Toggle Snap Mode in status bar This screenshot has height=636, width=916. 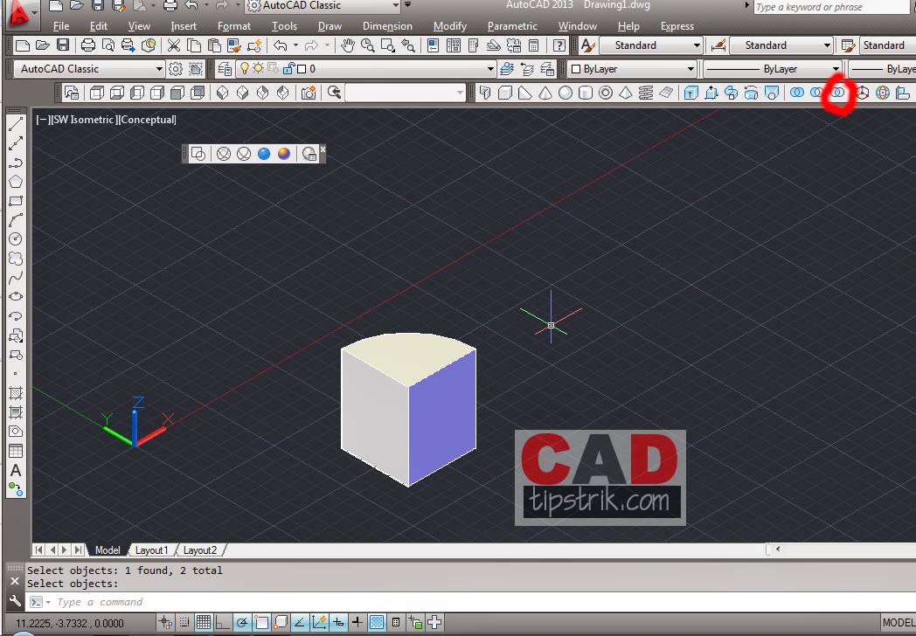coord(184,623)
